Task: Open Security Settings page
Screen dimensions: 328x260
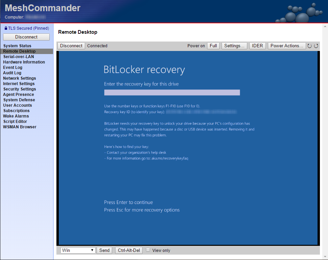Action: click(20, 89)
